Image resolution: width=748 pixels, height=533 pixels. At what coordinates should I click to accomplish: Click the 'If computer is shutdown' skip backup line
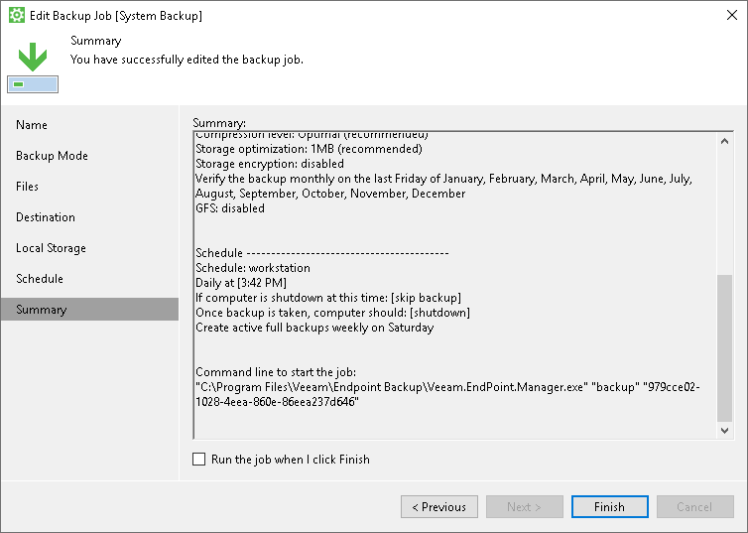(328, 298)
